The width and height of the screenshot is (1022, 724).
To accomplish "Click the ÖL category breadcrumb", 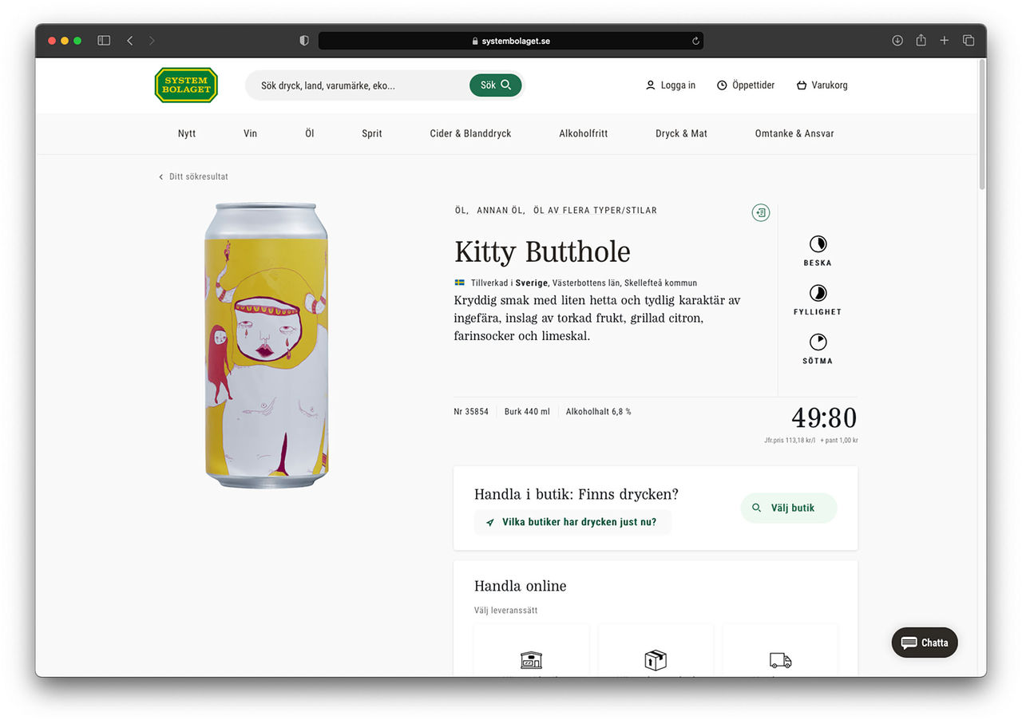I will 461,211.
